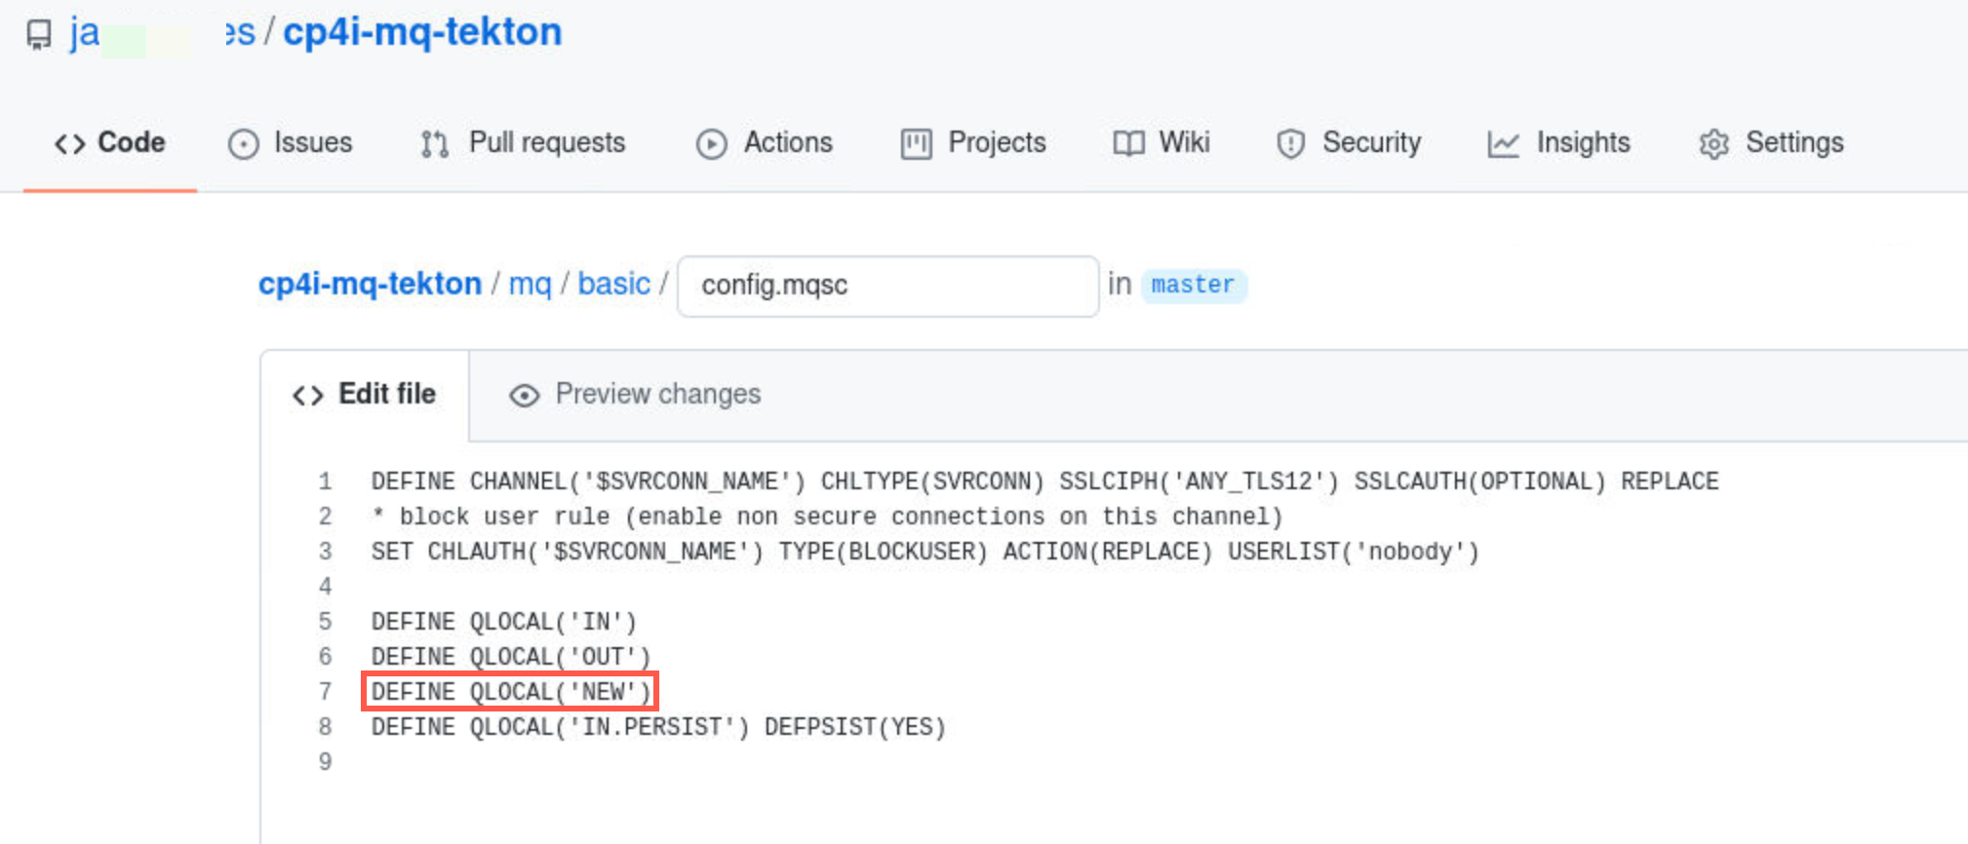Click the Security shield icon
The height and width of the screenshot is (844, 1968).
click(x=1290, y=144)
